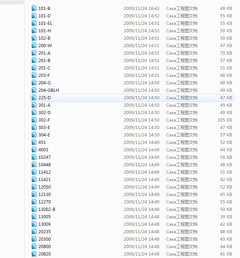Click the icon for file 12050
This screenshot has width=240, height=258.
[x=34, y=187]
